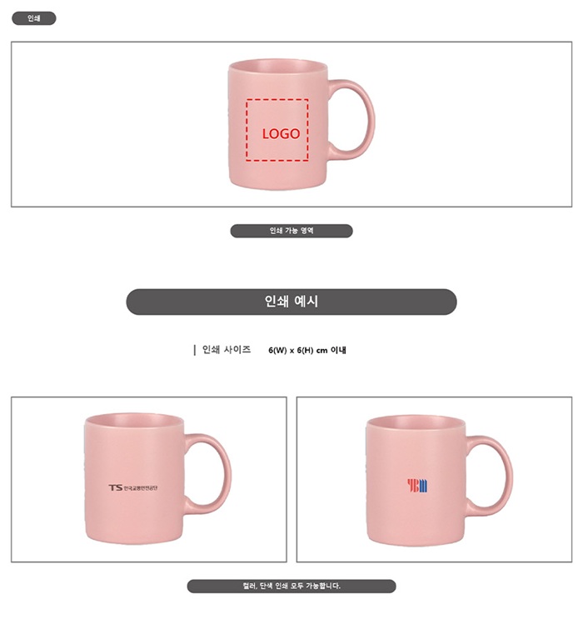
Task: Click the rim opening of the top mug
Action: coord(278,66)
